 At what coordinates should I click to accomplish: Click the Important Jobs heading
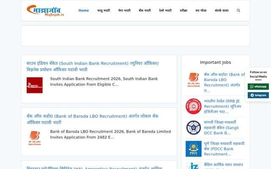[216, 63]
